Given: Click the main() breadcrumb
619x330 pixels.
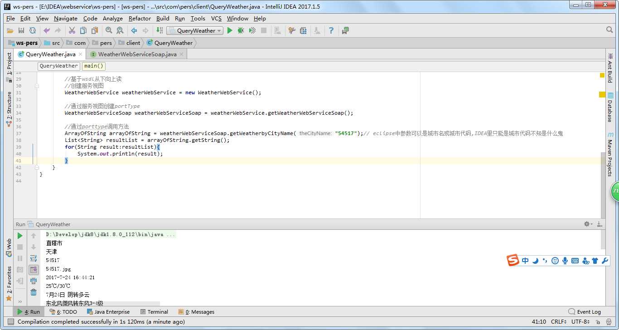Looking at the screenshot, I should click(x=94, y=66).
